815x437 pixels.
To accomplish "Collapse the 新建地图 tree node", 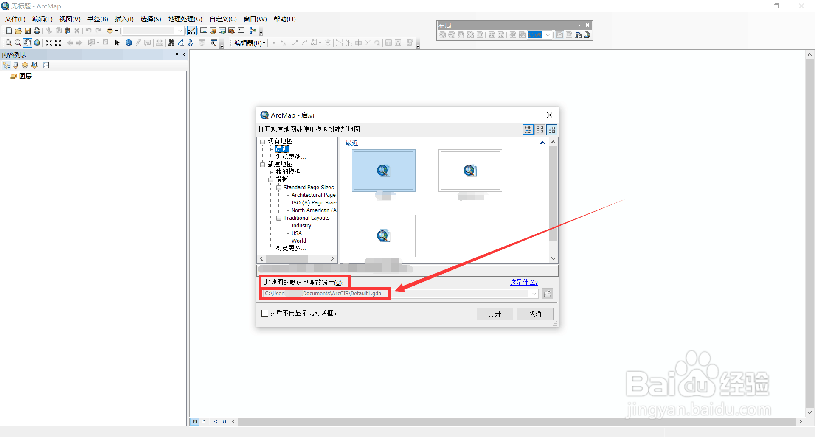I will [x=262, y=165].
